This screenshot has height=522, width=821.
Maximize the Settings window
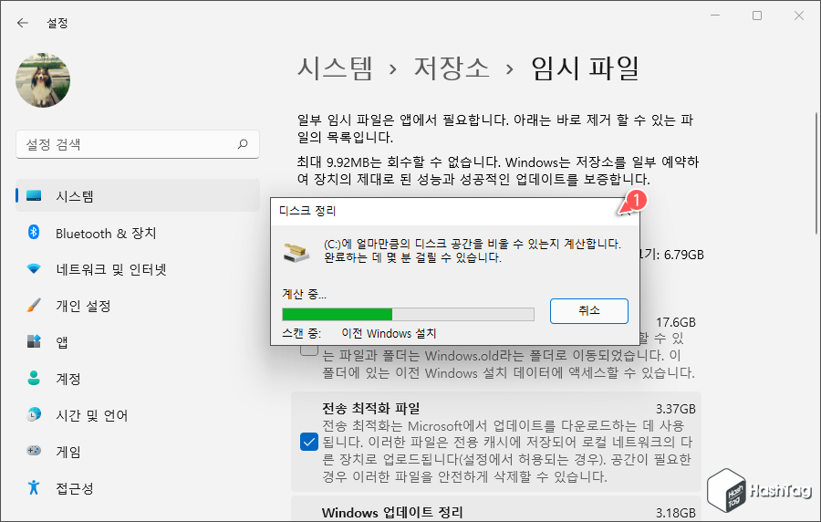pyautogui.click(x=757, y=16)
